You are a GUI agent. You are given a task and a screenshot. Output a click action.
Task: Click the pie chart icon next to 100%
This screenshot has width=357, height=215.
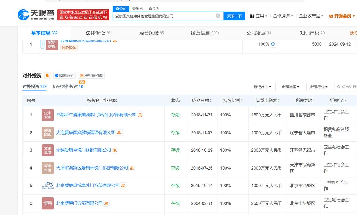[273, 44]
